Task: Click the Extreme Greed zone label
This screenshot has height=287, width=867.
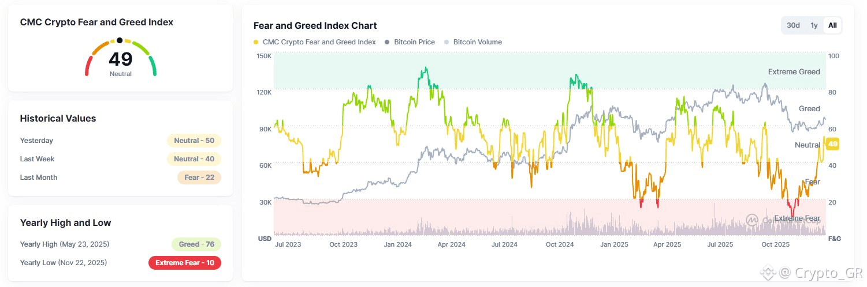Action: [x=794, y=72]
